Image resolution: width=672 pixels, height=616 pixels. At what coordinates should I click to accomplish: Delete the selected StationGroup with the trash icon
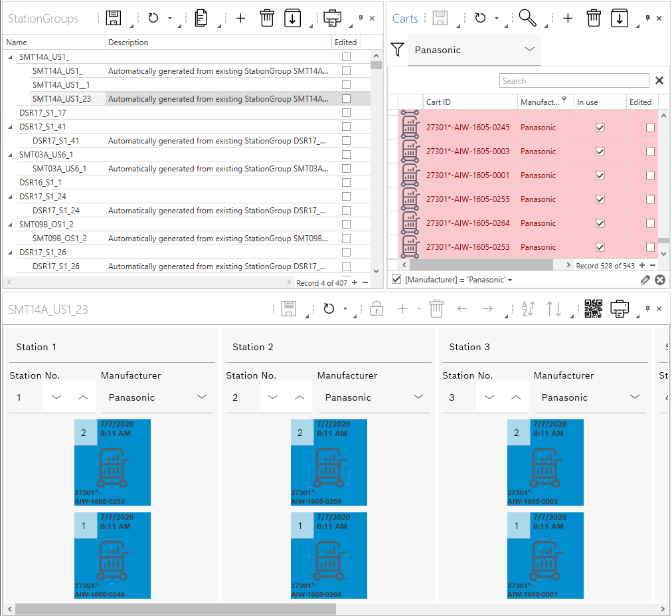pos(267,18)
